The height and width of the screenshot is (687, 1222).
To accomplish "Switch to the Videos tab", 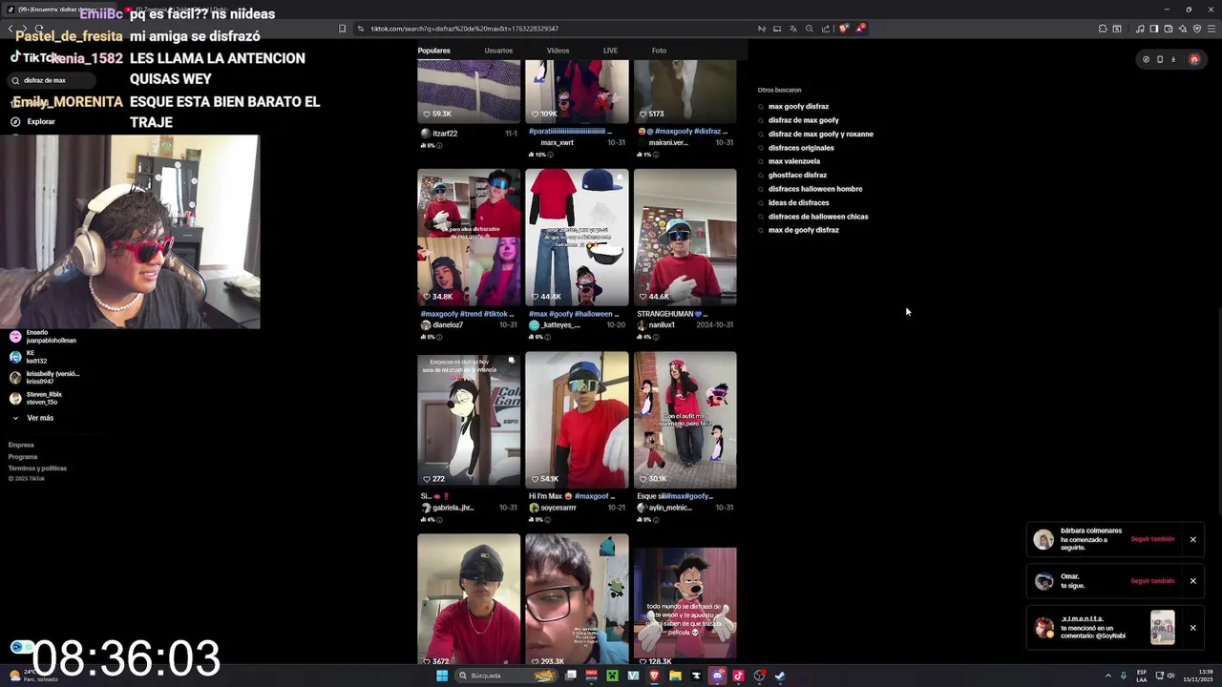I will (558, 51).
